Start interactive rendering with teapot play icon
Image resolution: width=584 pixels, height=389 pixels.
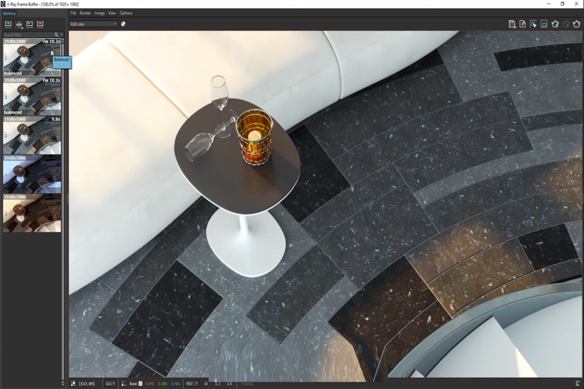coord(555,24)
